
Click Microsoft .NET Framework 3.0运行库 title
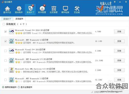tap(32, 79)
